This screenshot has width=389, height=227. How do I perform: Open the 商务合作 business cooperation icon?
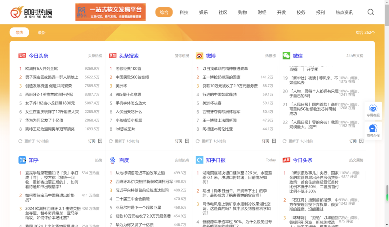coord(373,130)
